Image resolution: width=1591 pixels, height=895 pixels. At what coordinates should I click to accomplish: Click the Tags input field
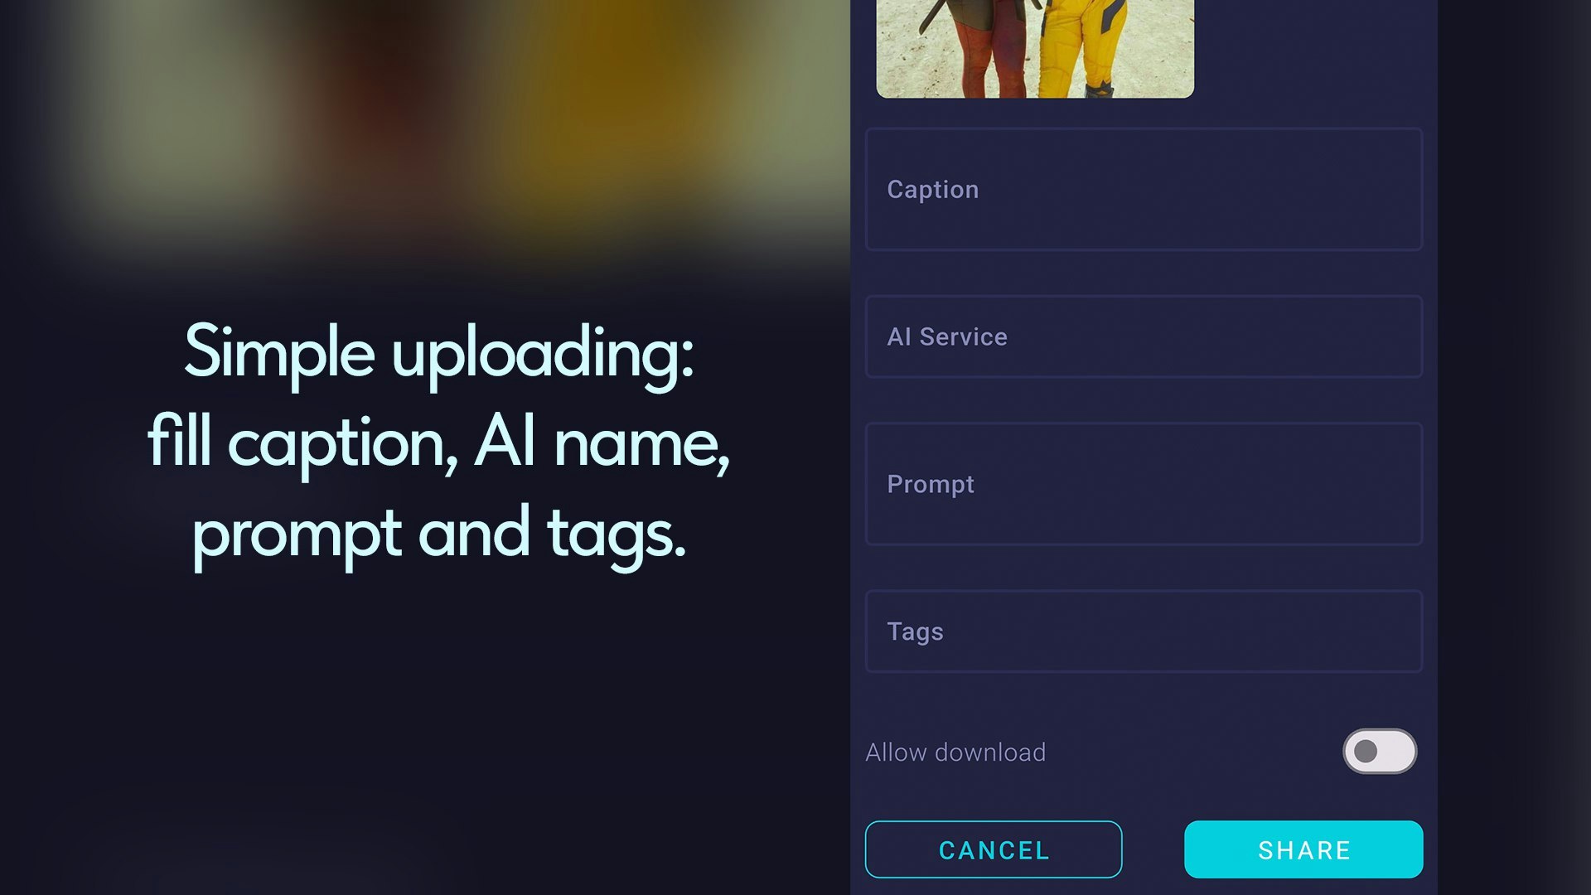tap(1144, 631)
